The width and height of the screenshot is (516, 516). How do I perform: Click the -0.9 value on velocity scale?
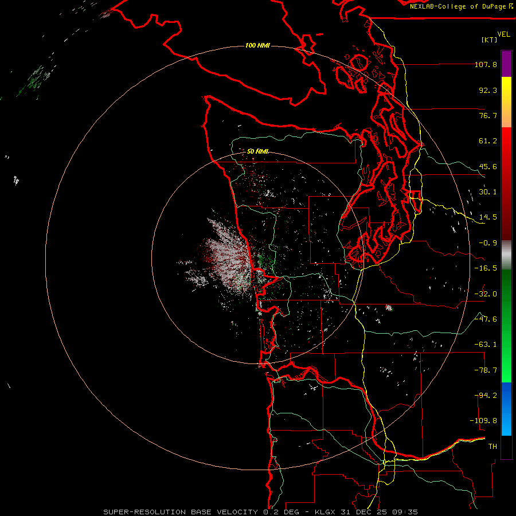[488, 243]
